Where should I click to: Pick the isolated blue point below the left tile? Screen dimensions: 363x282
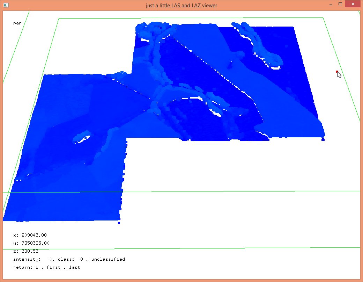119,223
